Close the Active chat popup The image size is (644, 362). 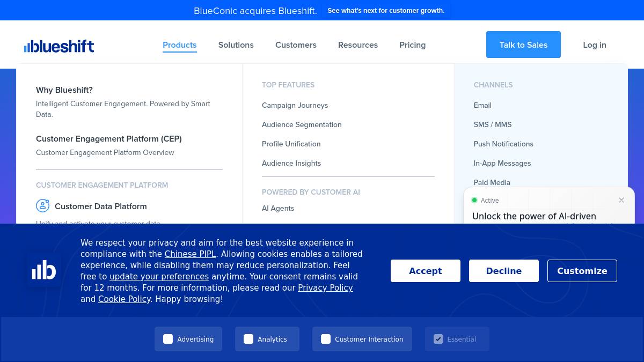tap(621, 200)
